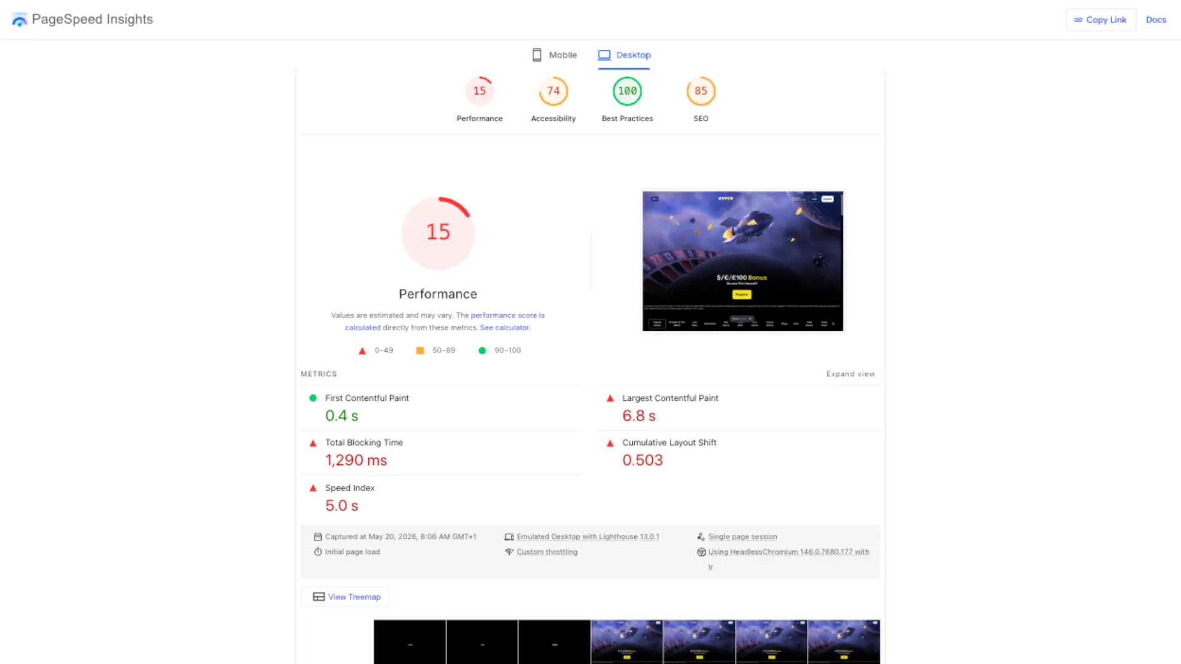Open the See calculator link
This screenshot has width=1181, height=664.
tap(505, 328)
